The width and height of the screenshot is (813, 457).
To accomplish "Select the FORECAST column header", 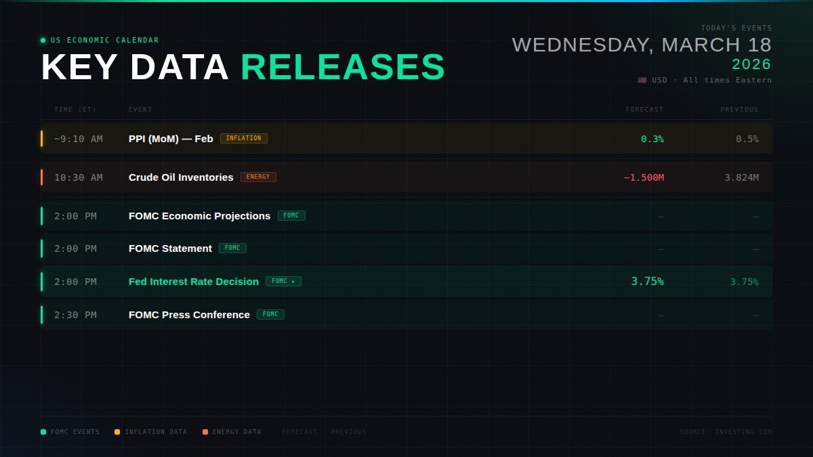I will [644, 109].
